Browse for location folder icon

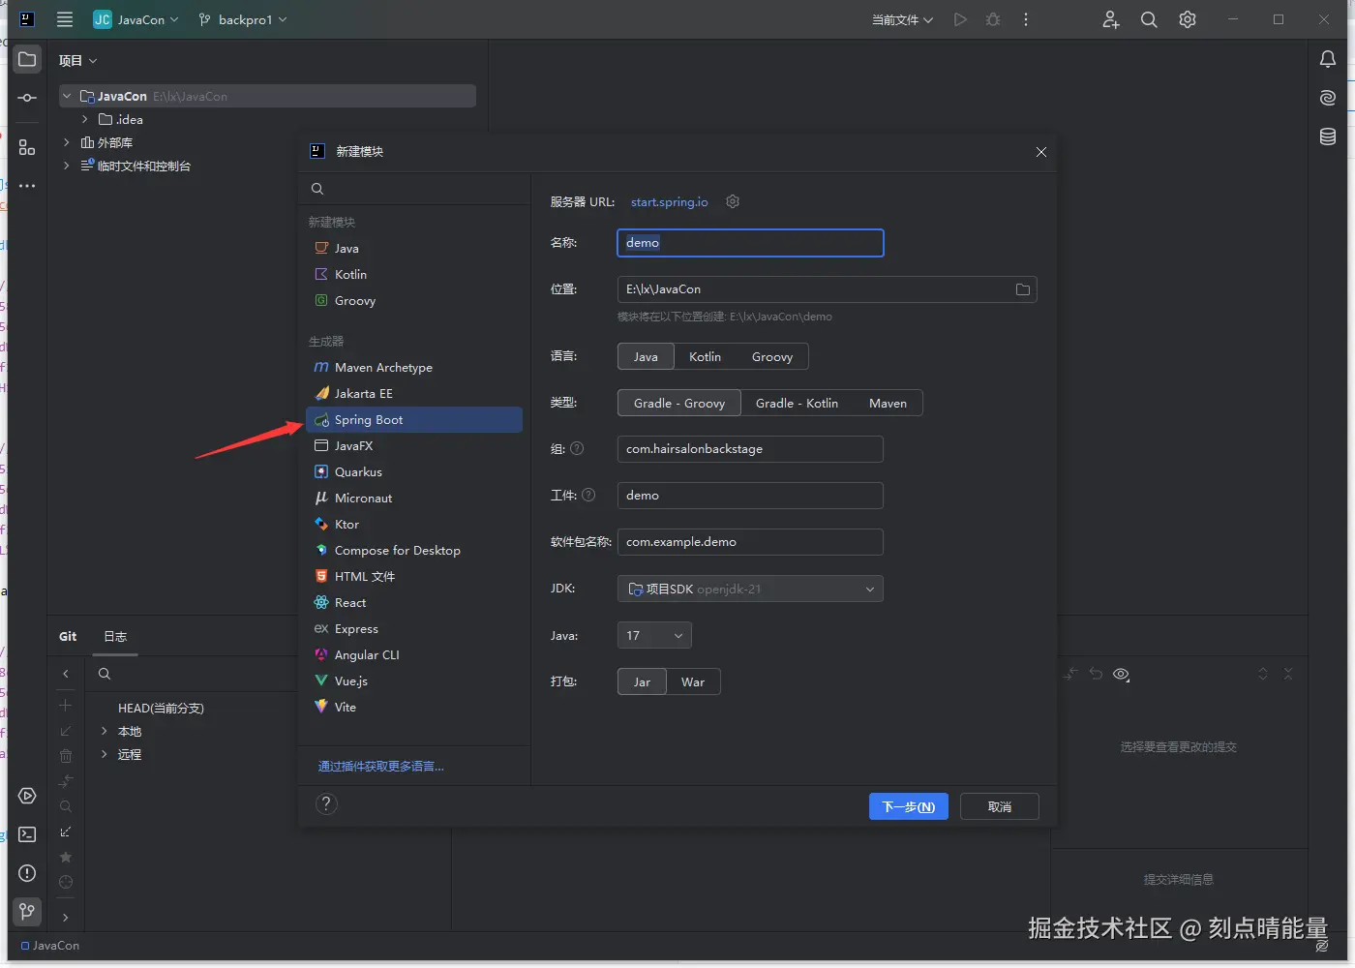point(1023,289)
